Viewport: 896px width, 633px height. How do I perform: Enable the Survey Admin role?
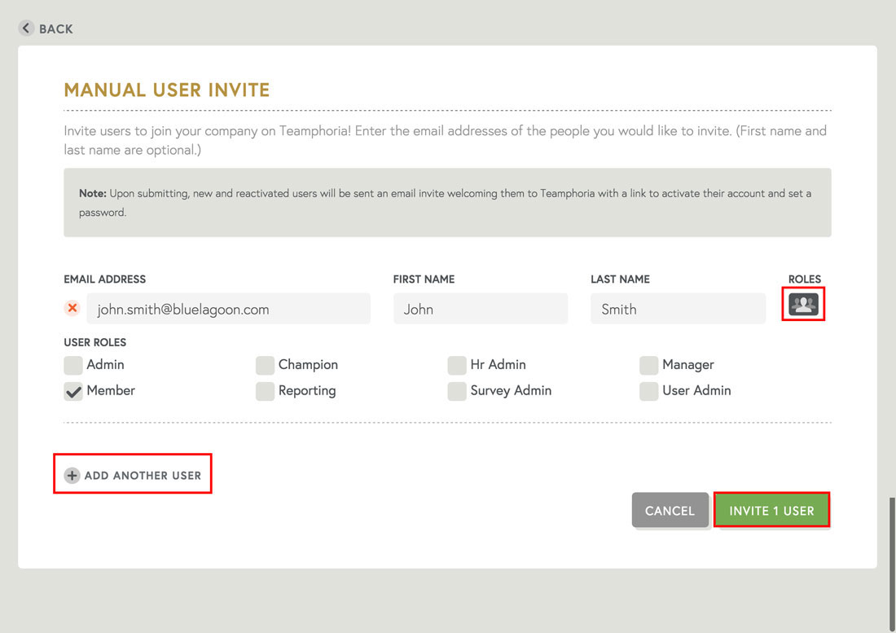pyautogui.click(x=457, y=391)
